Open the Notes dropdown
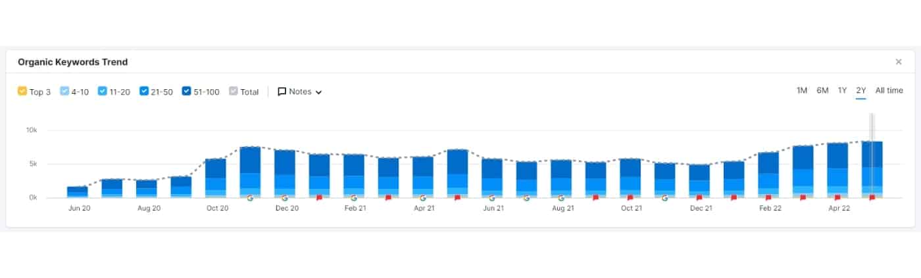This screenshot has height=278, width=921. click(299, 92)
